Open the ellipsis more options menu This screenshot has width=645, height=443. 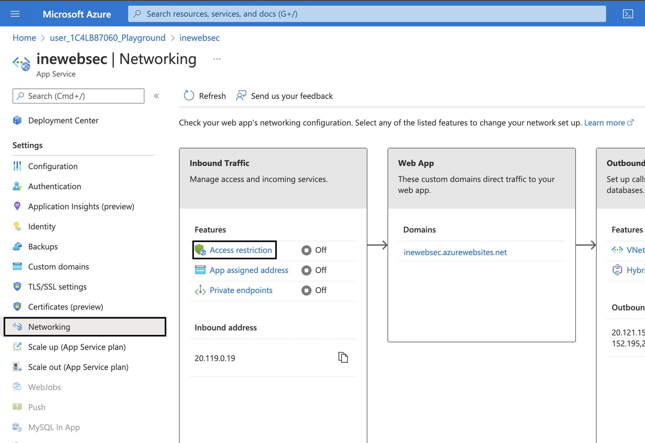pyautogui.click(x=217, y=59)
